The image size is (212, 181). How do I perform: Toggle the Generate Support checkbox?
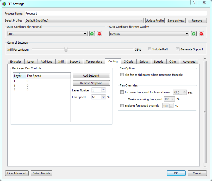[178, 49]
